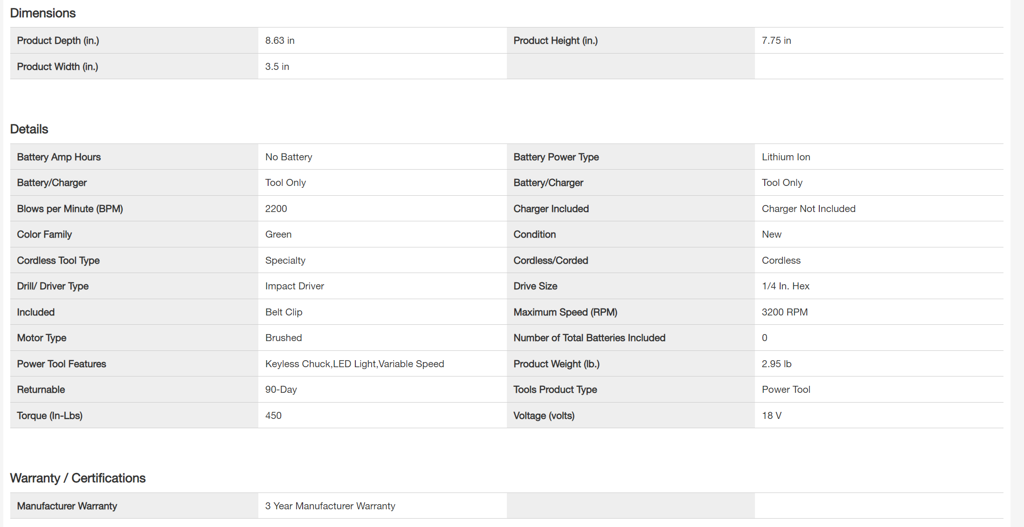The width and height of the screenshot is (1024, 527).
Task: Select the 3 Year Manufacturer Warranty text
Action: tap(330, 506)
